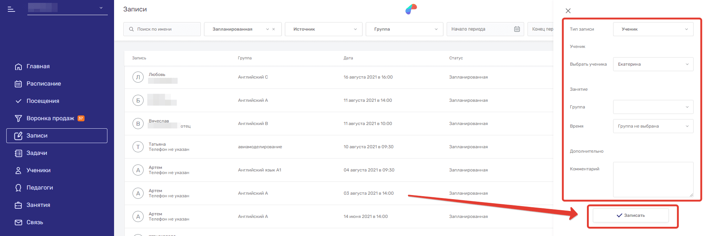Open Посещения in the sidebar
The image size is (708, 236).
[42, 101]
